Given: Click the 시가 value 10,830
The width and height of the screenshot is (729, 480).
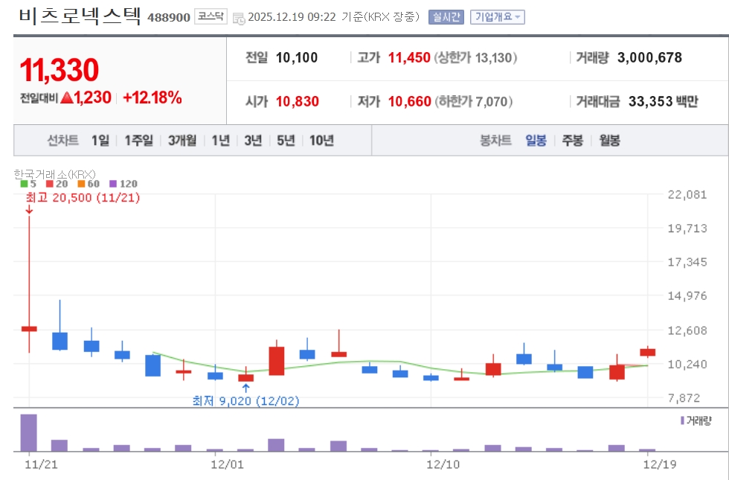Looking at the screenshot, I should pos(297,101).
